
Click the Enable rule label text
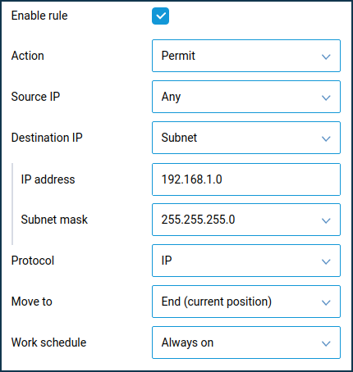pos(39,16)
